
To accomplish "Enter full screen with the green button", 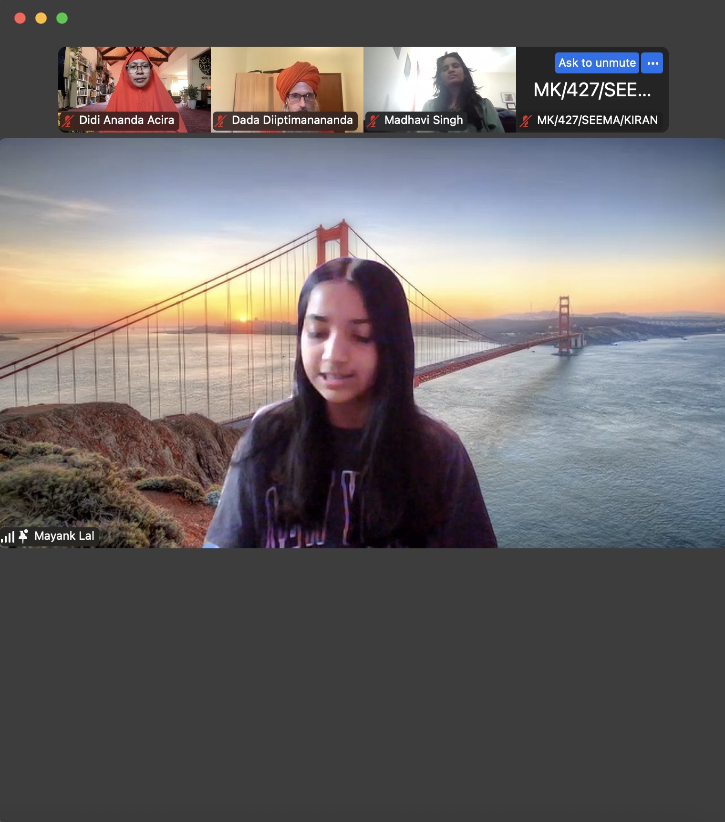I will click(x=62, y=18).
